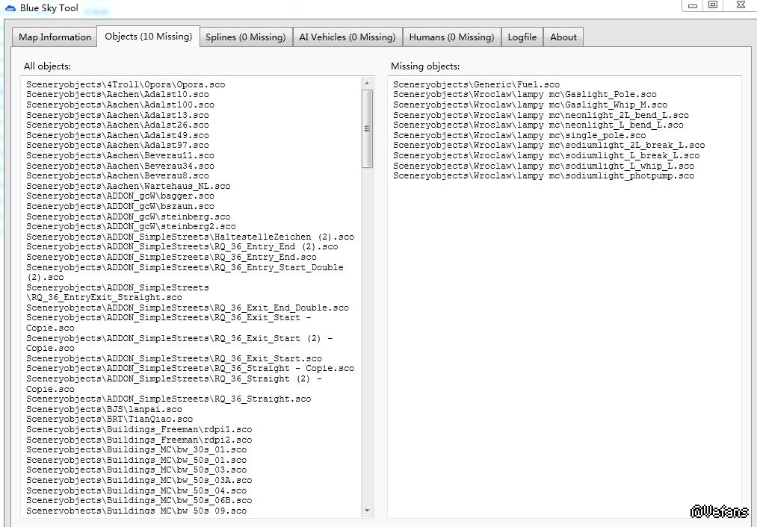This screenshot has height=527, width=757.
Task: Minimize the Blue Sky Tool window
Action: pos(693,5)
